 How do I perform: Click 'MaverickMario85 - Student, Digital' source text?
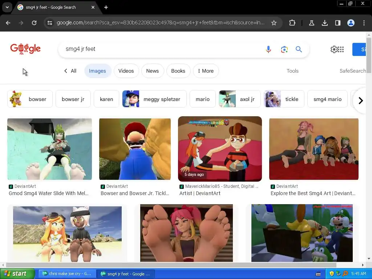[x=222, y=186]
